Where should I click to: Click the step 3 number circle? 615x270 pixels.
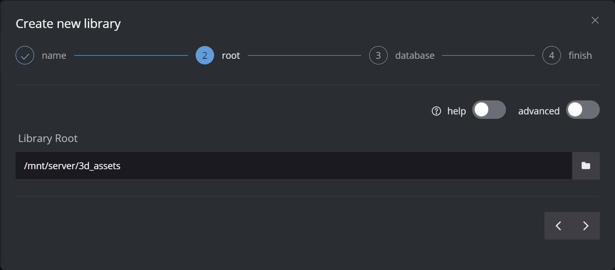[x=378, y=56]
